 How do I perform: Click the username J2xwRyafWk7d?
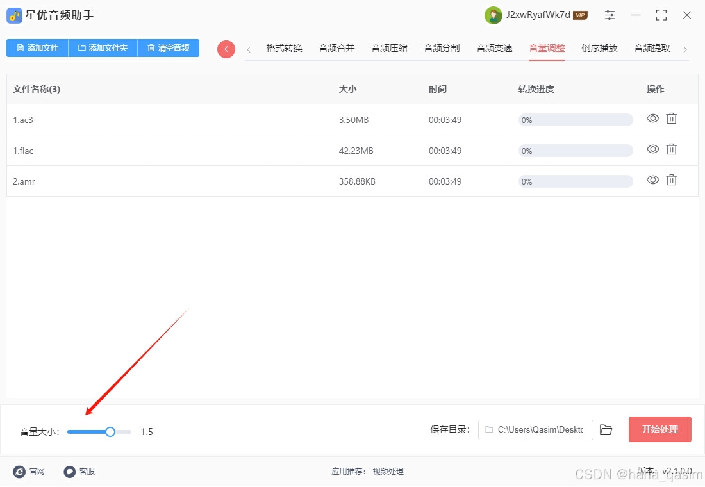click(x=538, y=15)
